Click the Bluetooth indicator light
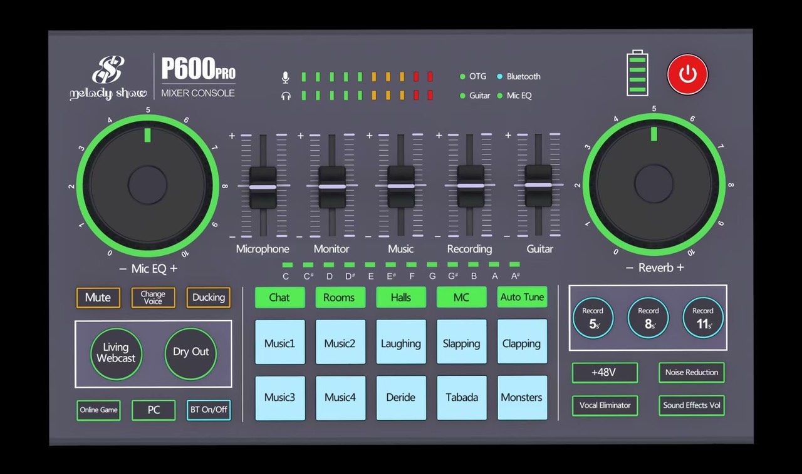This screenshot has width=802, height=474. pos(500,76)
